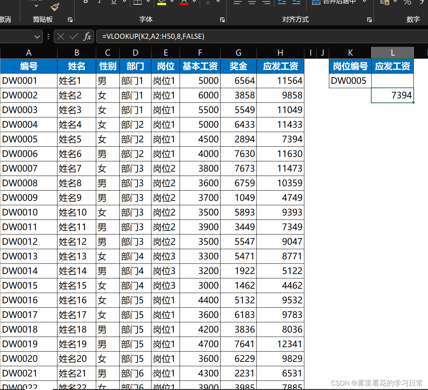Image resolution: width=428 pixels, height=390 pixels.
Task: Expand the font color dropdown arrow
Action: click(x=194, y=1)
